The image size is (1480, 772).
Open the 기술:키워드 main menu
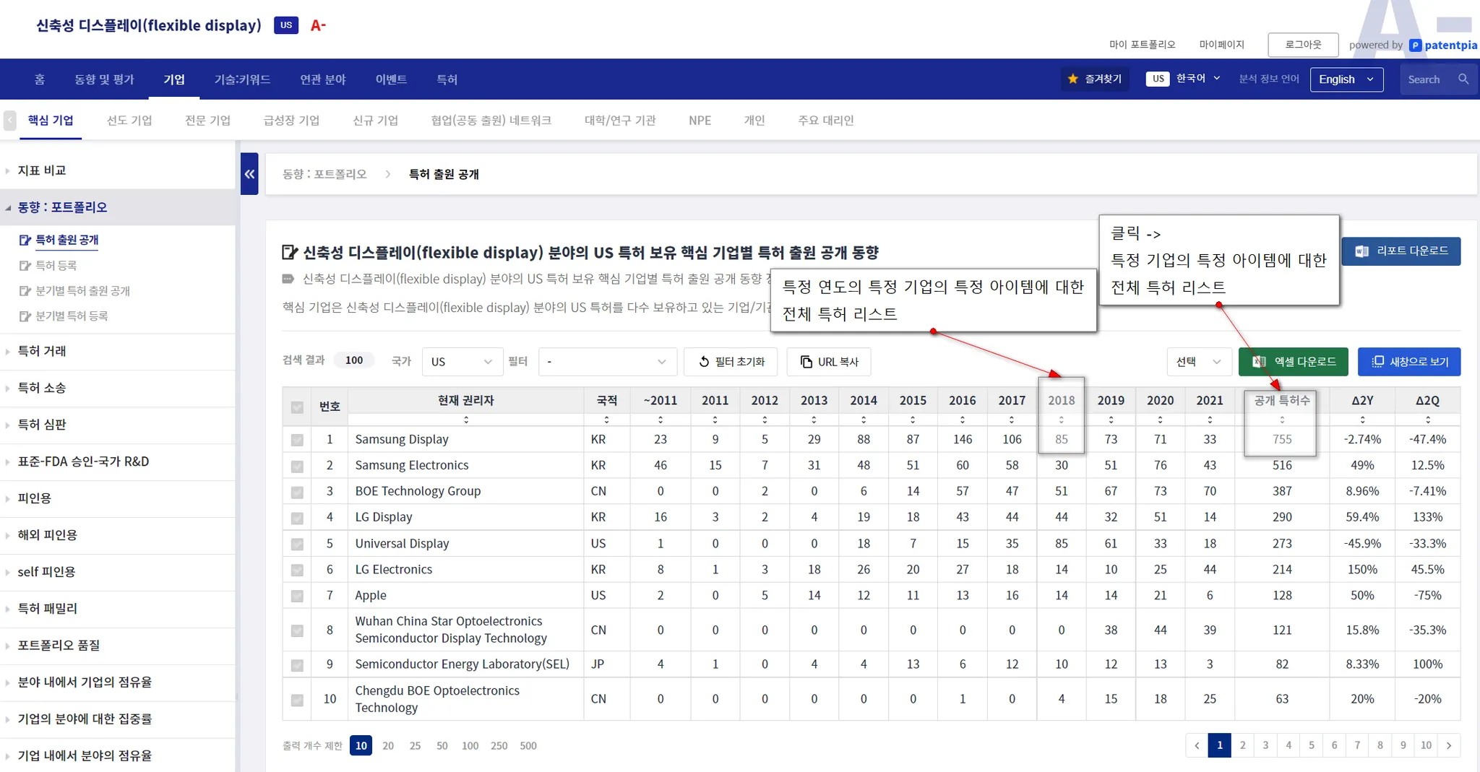point(242,79)
